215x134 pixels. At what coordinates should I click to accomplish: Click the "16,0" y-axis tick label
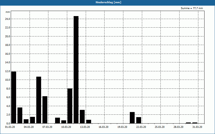point(8,54)
